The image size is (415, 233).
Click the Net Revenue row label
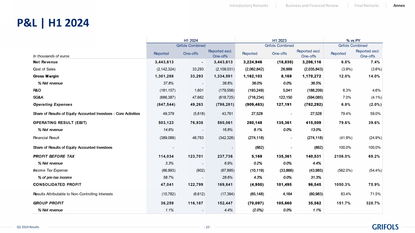45,62
